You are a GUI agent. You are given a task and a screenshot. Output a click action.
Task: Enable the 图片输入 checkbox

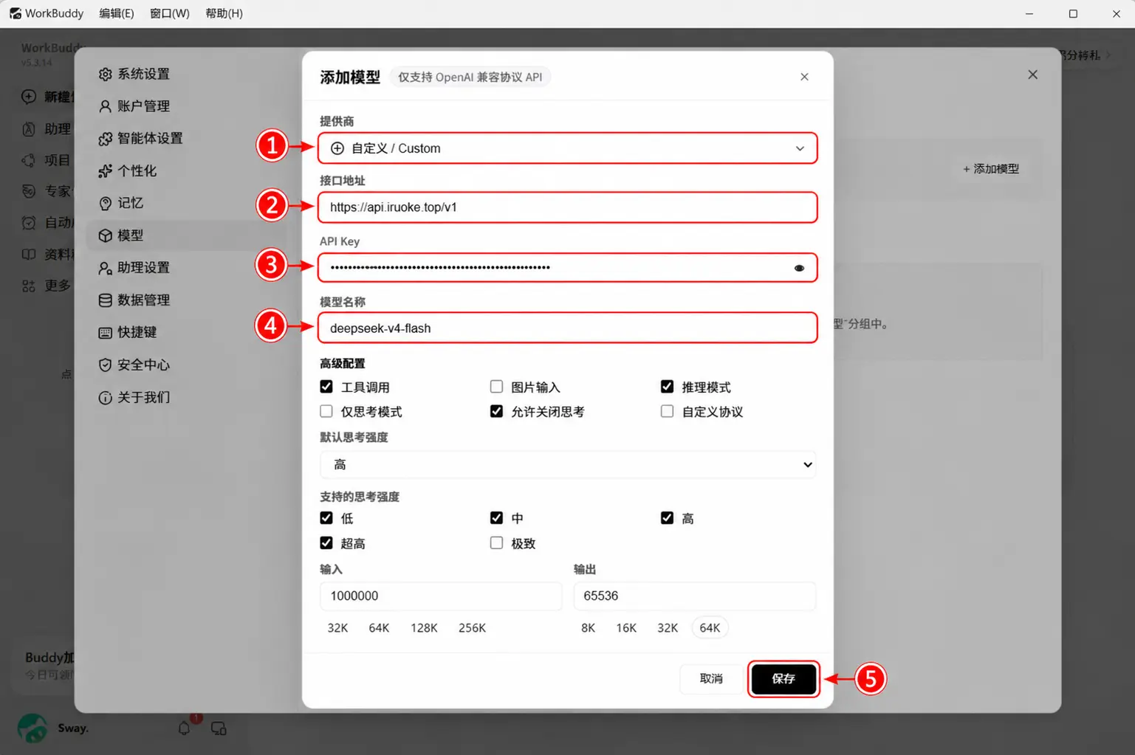pos(496,387)
